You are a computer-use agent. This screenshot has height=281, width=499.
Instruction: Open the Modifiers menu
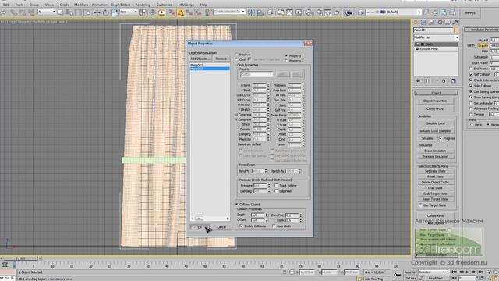(x=81, y=5)
